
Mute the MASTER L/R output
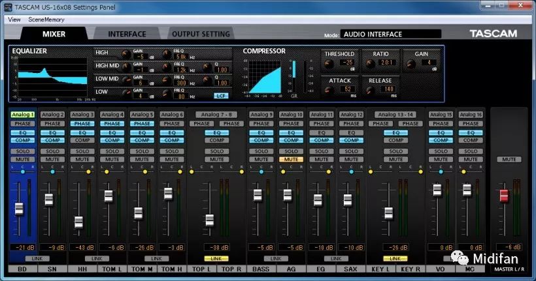(509, 159)
